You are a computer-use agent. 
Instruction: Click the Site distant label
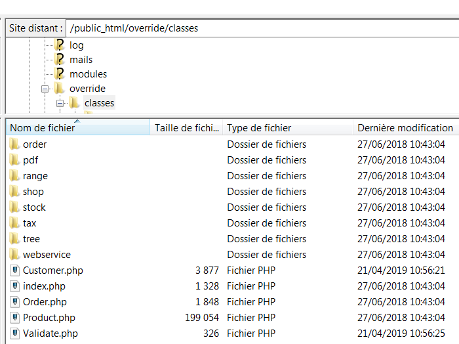pyautogui.click(x=35, y=28)
